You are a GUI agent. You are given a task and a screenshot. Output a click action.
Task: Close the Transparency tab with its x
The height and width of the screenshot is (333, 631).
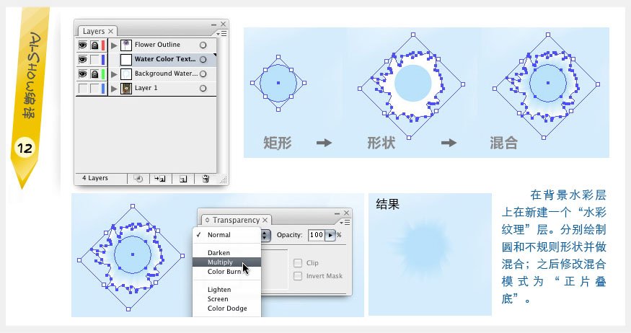click(265, 220)
